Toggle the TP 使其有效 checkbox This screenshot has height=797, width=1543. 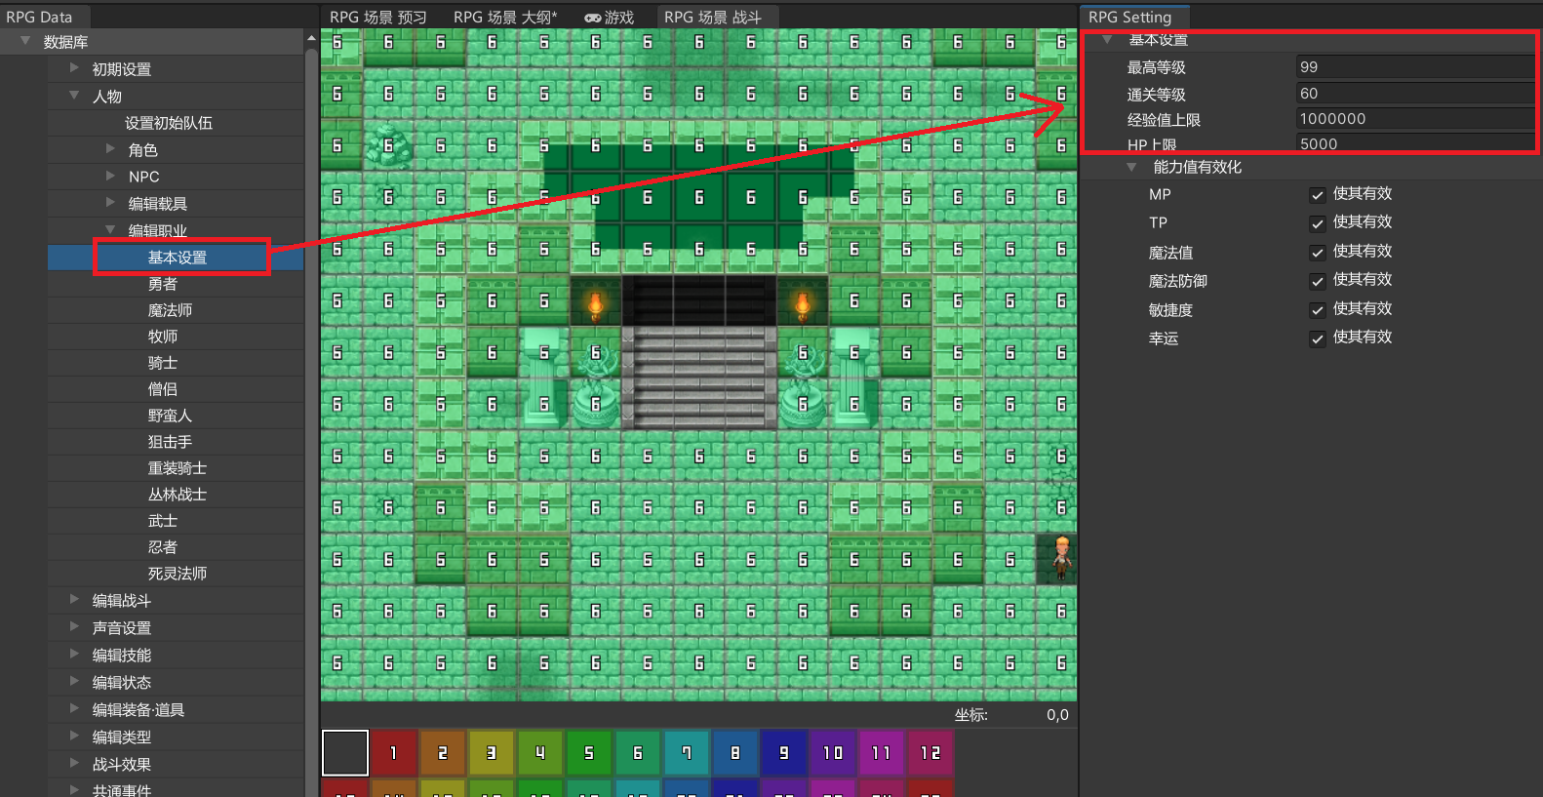[x=1317, y=223]
